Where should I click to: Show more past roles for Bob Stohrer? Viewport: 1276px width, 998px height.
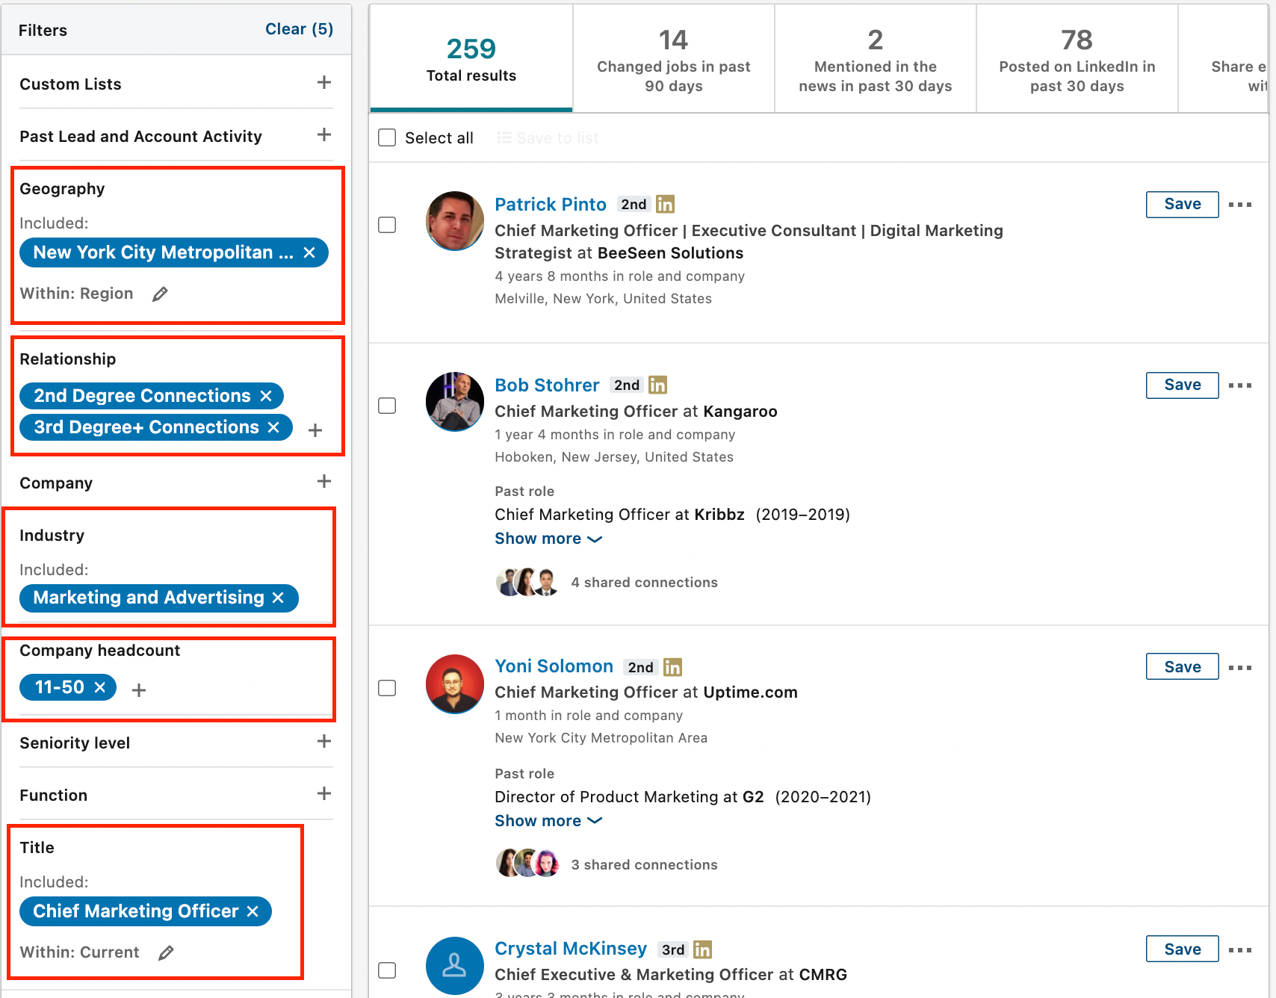pyautogui.click(x=548, y=539)
